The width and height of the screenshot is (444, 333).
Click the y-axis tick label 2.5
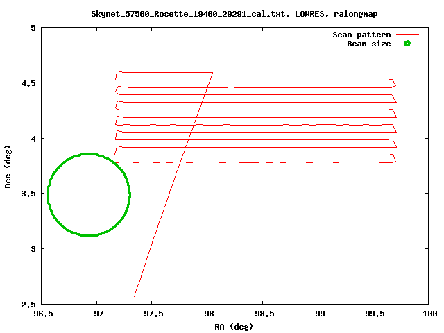[29, 305]
